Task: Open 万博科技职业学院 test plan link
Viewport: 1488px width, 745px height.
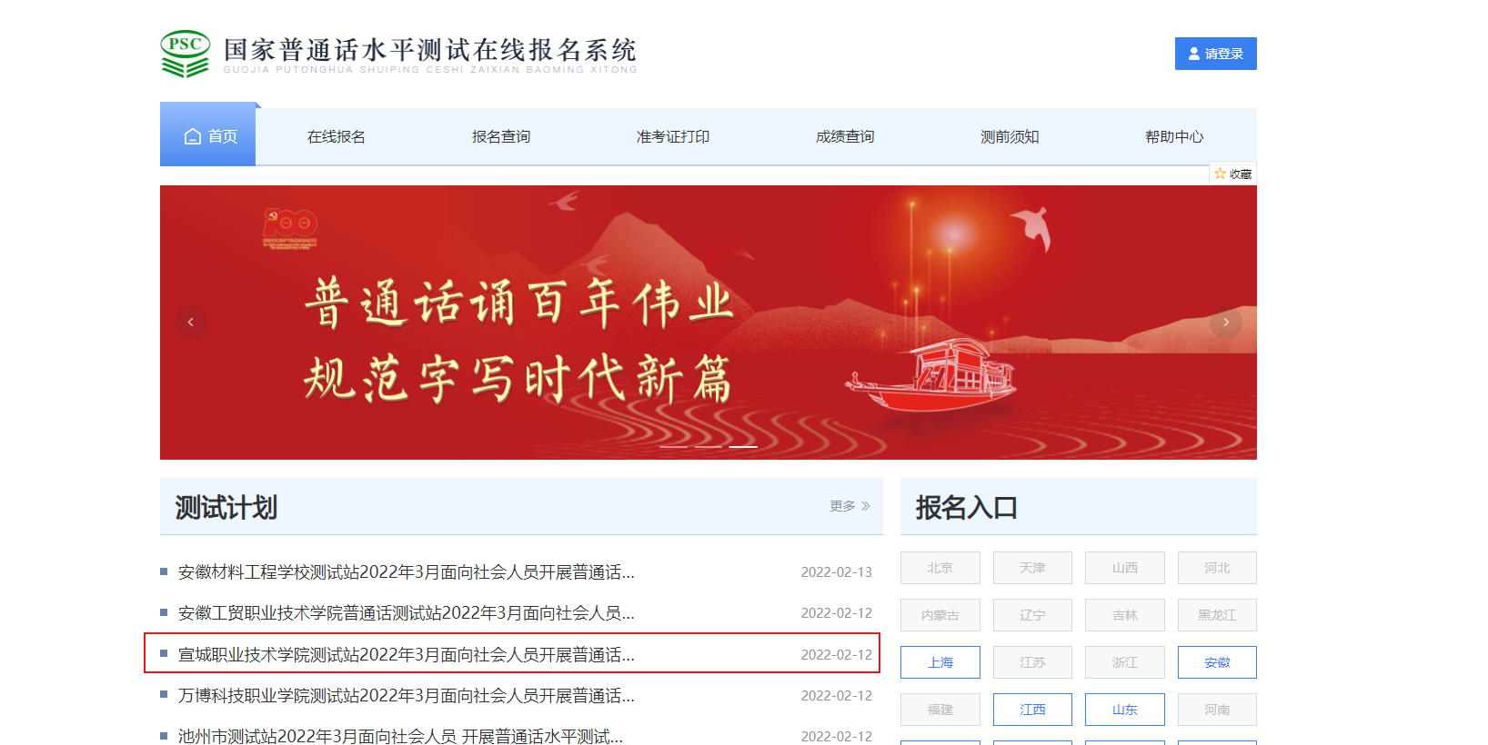Action: (407, 695)
